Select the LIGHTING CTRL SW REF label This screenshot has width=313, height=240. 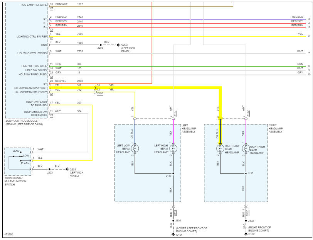coord(32,37)
